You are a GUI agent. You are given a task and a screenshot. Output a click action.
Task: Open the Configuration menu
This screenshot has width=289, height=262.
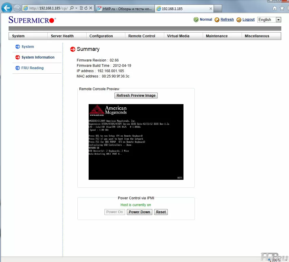(106, 36)
